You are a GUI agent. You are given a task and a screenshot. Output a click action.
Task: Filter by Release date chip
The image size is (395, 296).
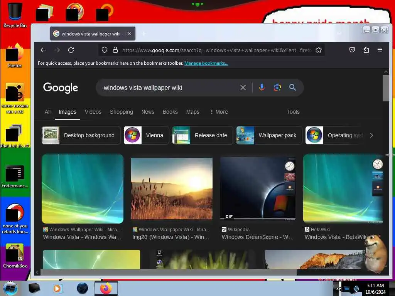pos(203,135)
